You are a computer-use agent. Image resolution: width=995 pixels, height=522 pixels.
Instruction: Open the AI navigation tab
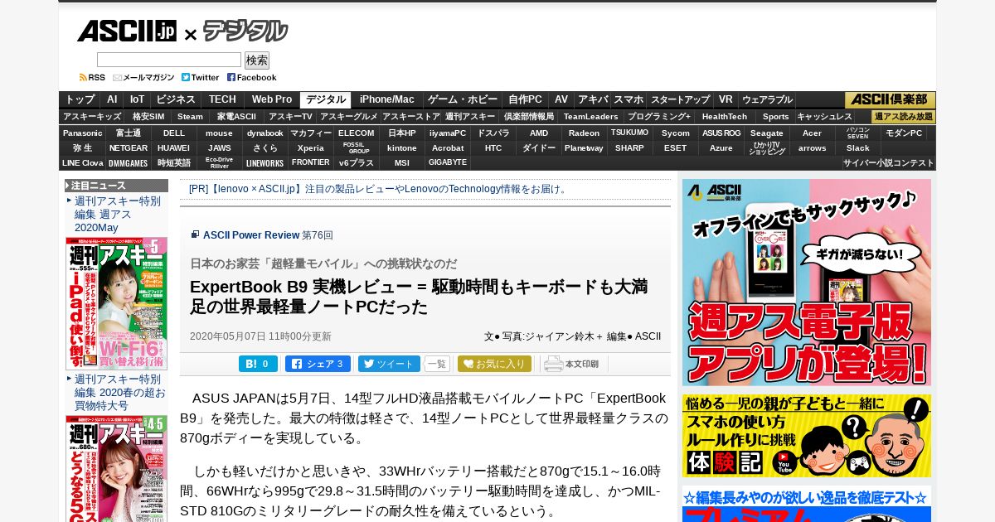click(112, 99)
